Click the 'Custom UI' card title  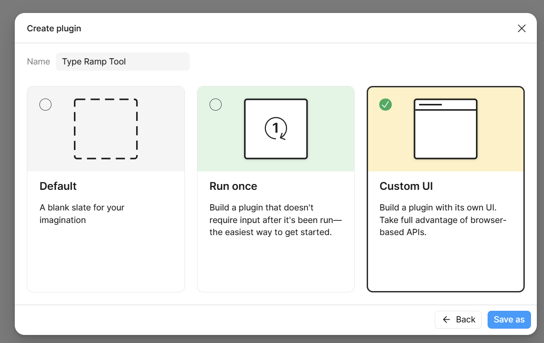tap(406, 186)
